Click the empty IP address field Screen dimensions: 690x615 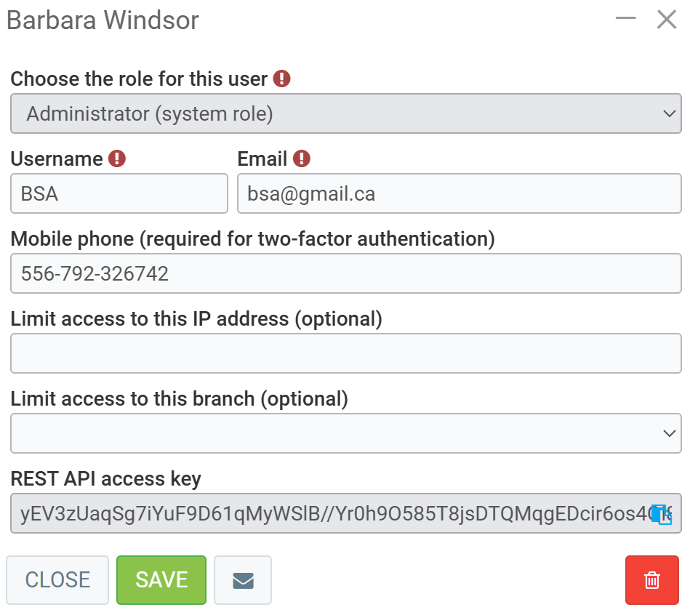(346, 353)
